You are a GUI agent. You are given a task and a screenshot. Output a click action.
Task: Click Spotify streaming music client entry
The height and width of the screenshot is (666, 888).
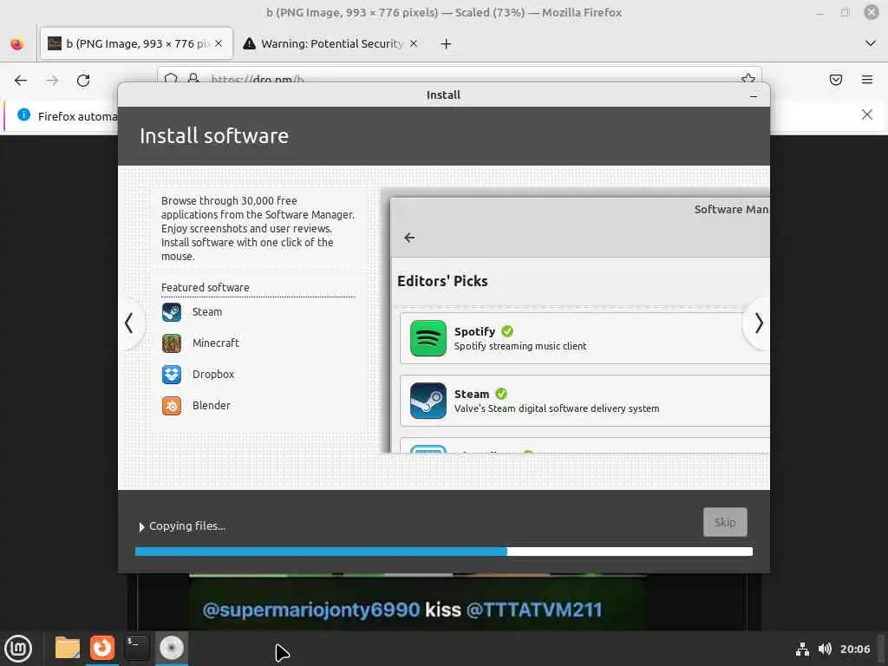[x=584, y=338]
